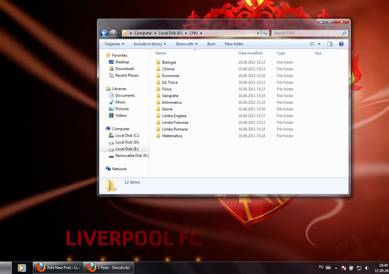Click the refresh icon beside address bar
This screenshot has width=389, height=274.
click(265, 33)
